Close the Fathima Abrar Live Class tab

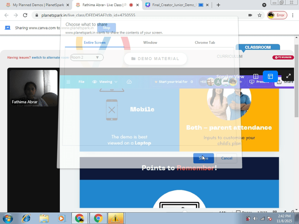point(138,5)
